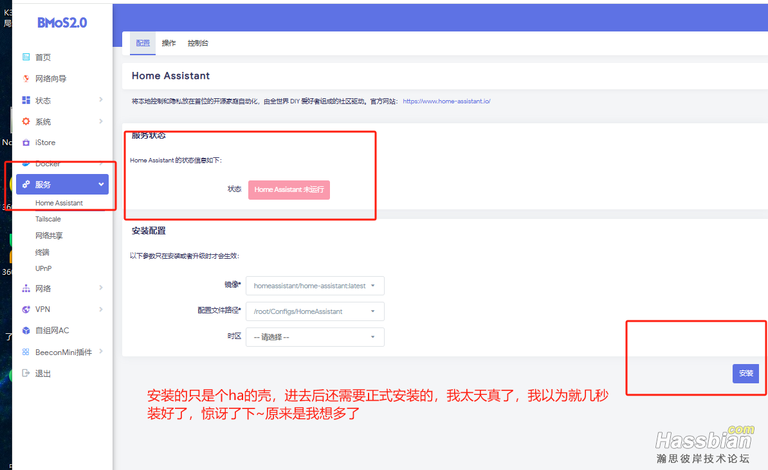
Task: Open the 配置文件路径 dropdown
Action: point(315,311)
